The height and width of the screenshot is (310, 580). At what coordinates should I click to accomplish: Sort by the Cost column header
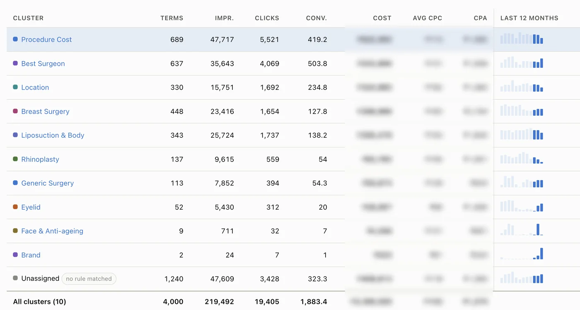coord(382,18)
